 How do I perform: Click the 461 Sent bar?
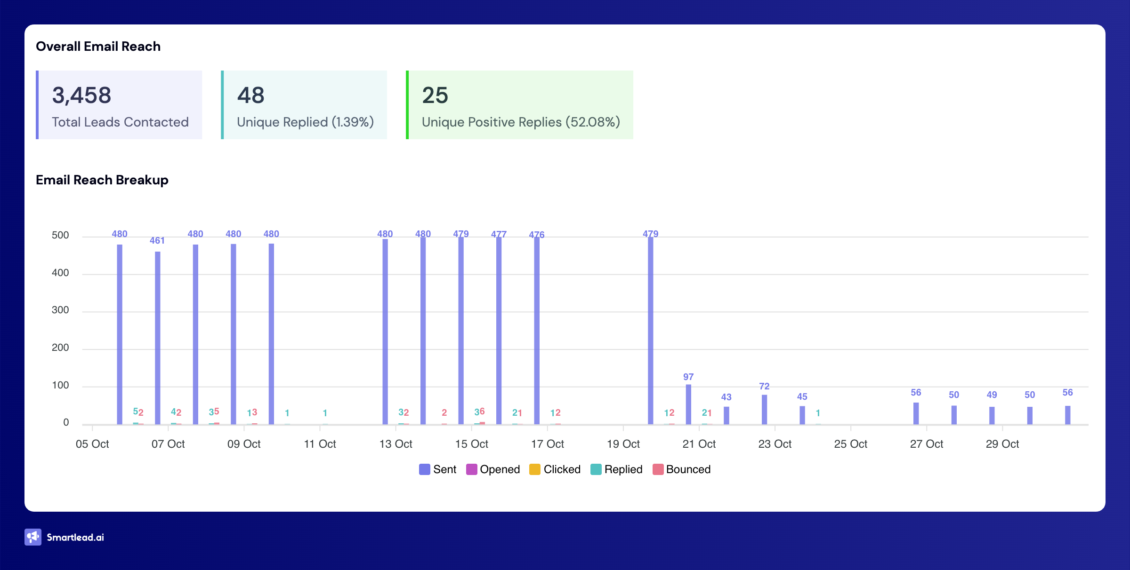click(x=158, y=338)
